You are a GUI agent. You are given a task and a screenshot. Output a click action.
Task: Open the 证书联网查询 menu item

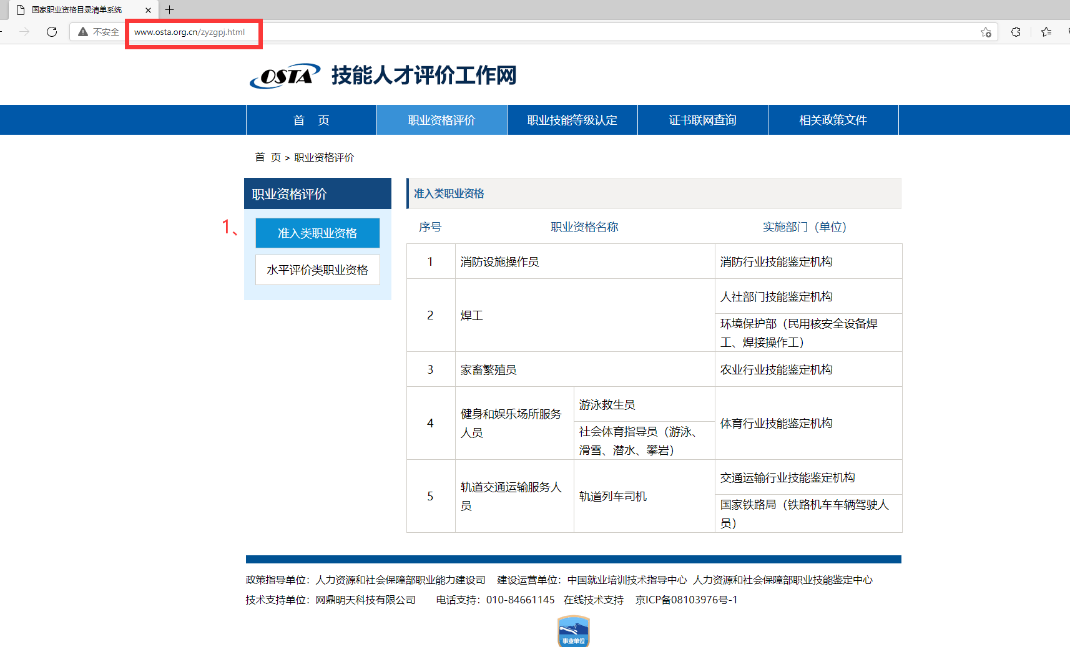(x=702, y=119)
